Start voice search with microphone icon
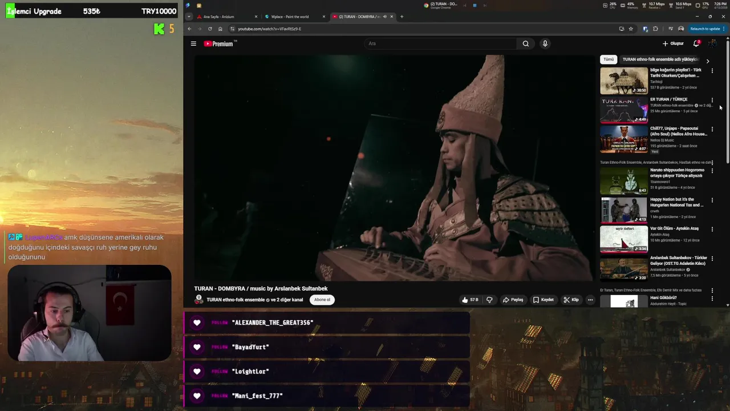 click(x=545, y=43)
